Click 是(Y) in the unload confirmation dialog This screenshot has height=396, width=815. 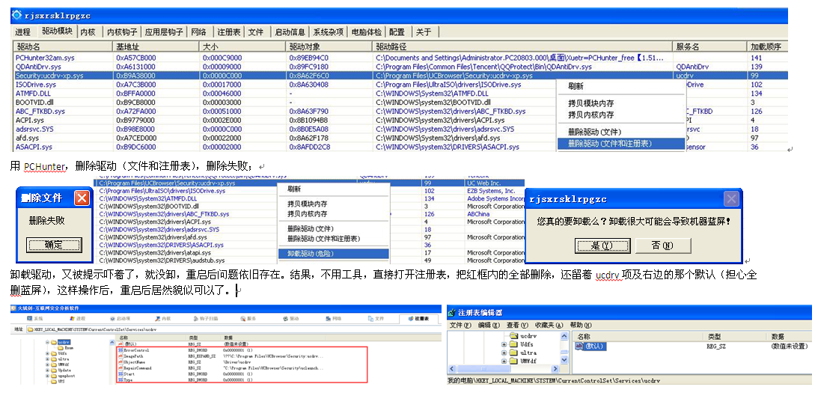tap(602, 246)
